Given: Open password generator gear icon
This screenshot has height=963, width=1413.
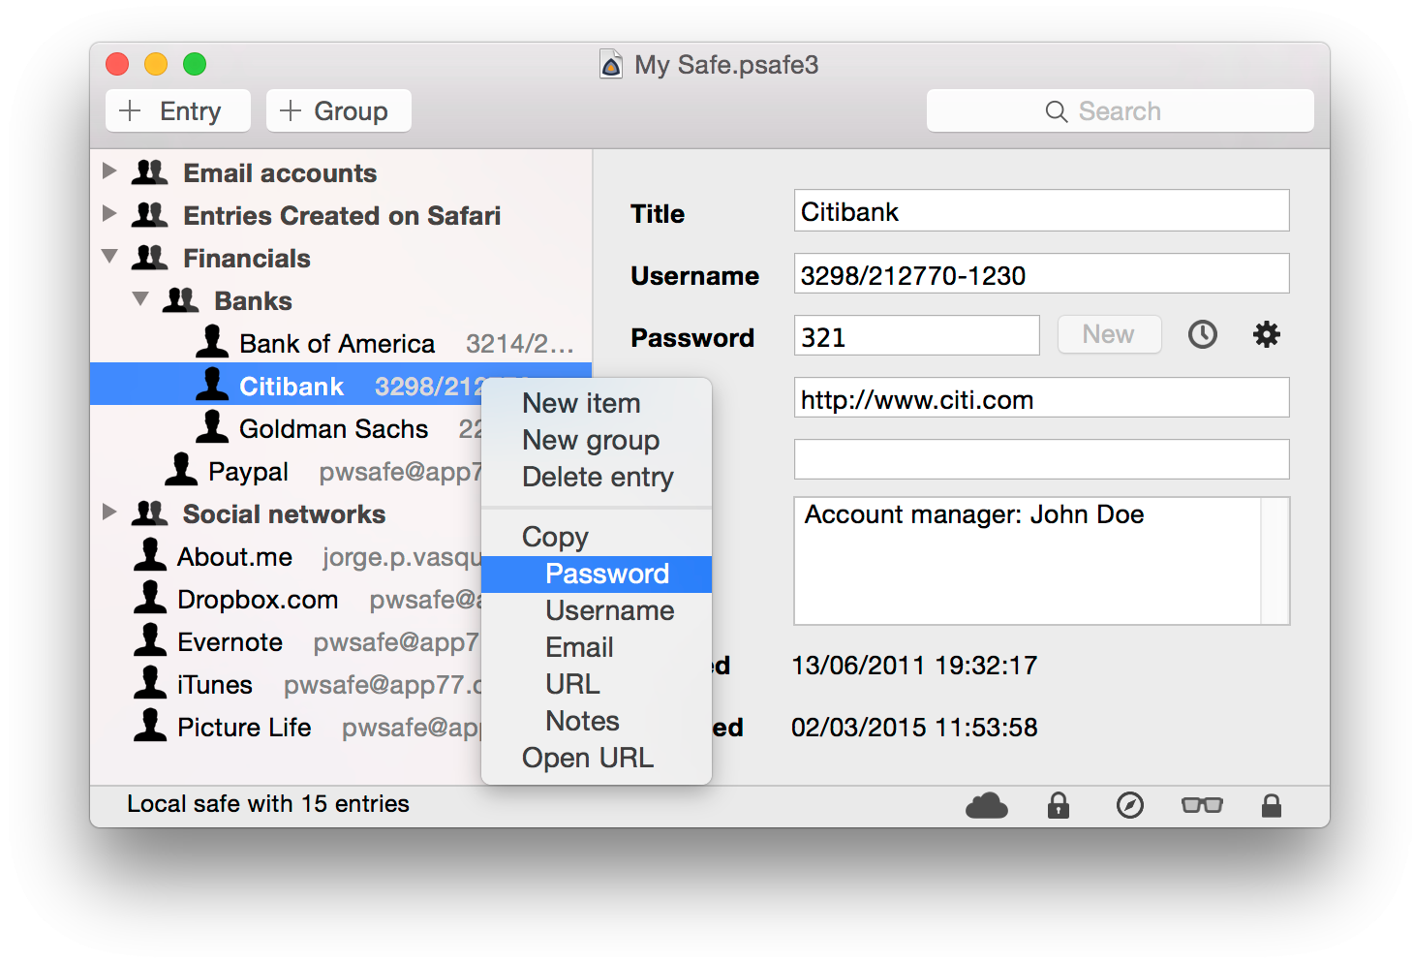Looking at the screenshot, I should tap(1267, 335).
